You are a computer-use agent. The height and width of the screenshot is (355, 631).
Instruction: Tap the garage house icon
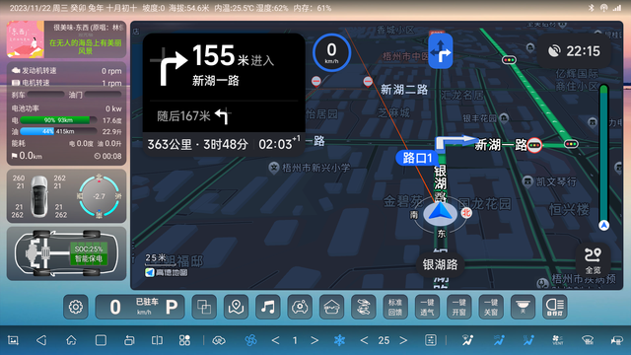point(331,307)
